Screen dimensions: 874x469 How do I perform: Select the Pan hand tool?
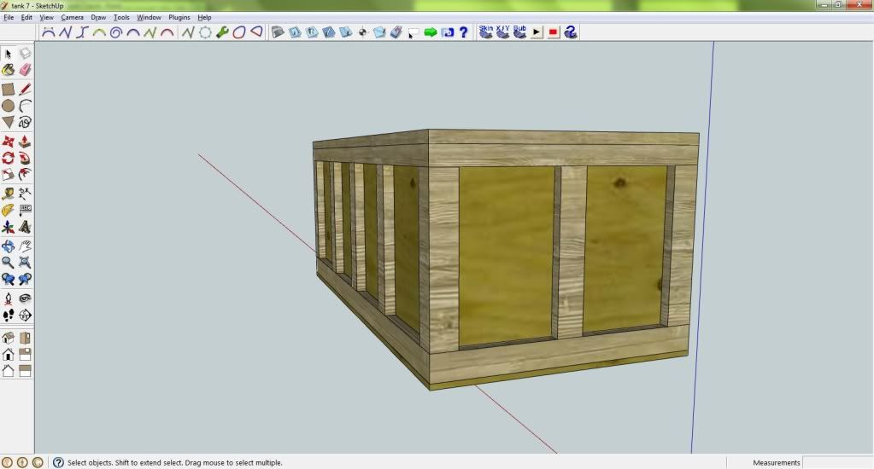click(x=25, y=246)
